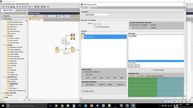Switch to the Comment tab in dialog
Screen dimensions: 193x108
[93, 8]
